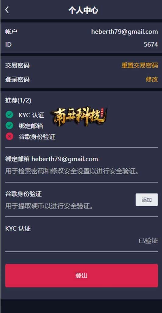Click the red cross beside 谷歌身份验证

tap(9, 137)
